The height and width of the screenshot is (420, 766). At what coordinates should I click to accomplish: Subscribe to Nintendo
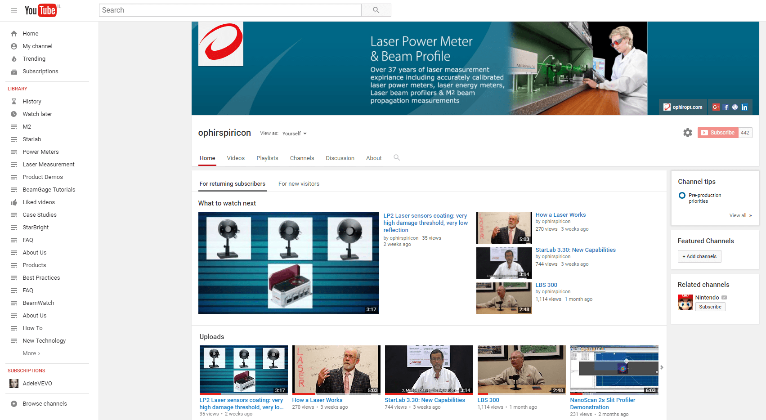[710, 307]
